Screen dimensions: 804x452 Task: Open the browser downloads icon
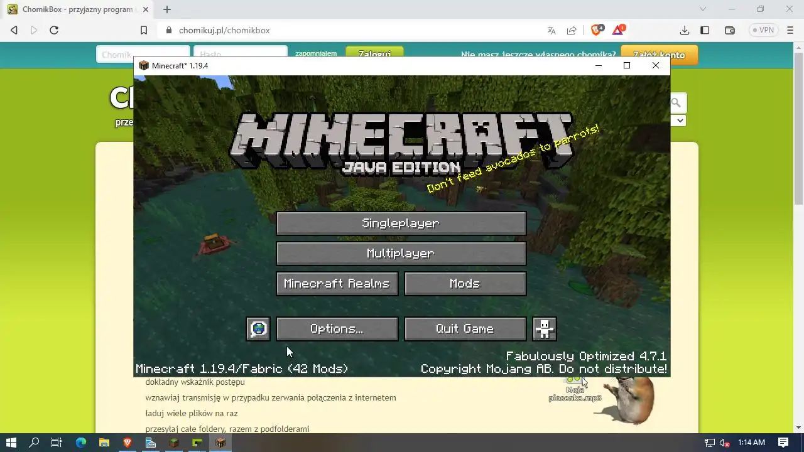pyautogui.click(x=685, y=30)
